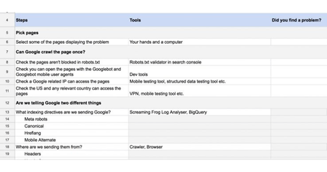Select the 'Your hands and a computer' cell
The height and width of the screenshot is (172, 327).
(156, 42)
